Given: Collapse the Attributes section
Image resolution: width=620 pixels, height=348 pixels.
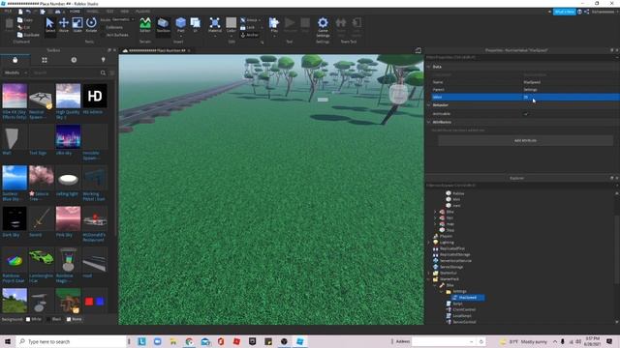Looking at the screenshot, I should [428, 122].
